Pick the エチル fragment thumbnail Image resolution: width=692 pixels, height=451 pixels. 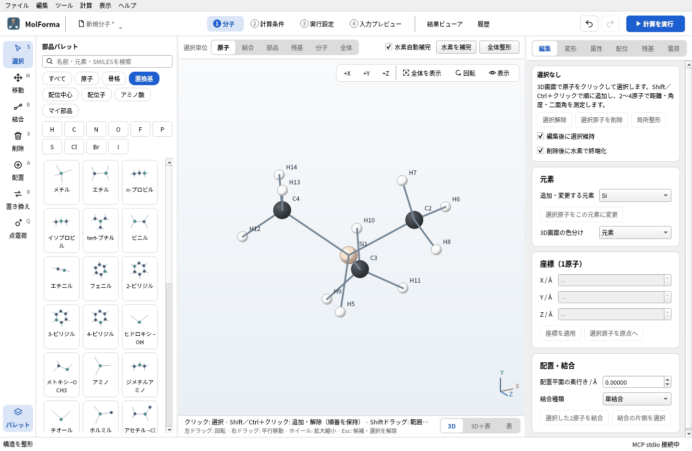pyautogui.click(x=101, y=182)
